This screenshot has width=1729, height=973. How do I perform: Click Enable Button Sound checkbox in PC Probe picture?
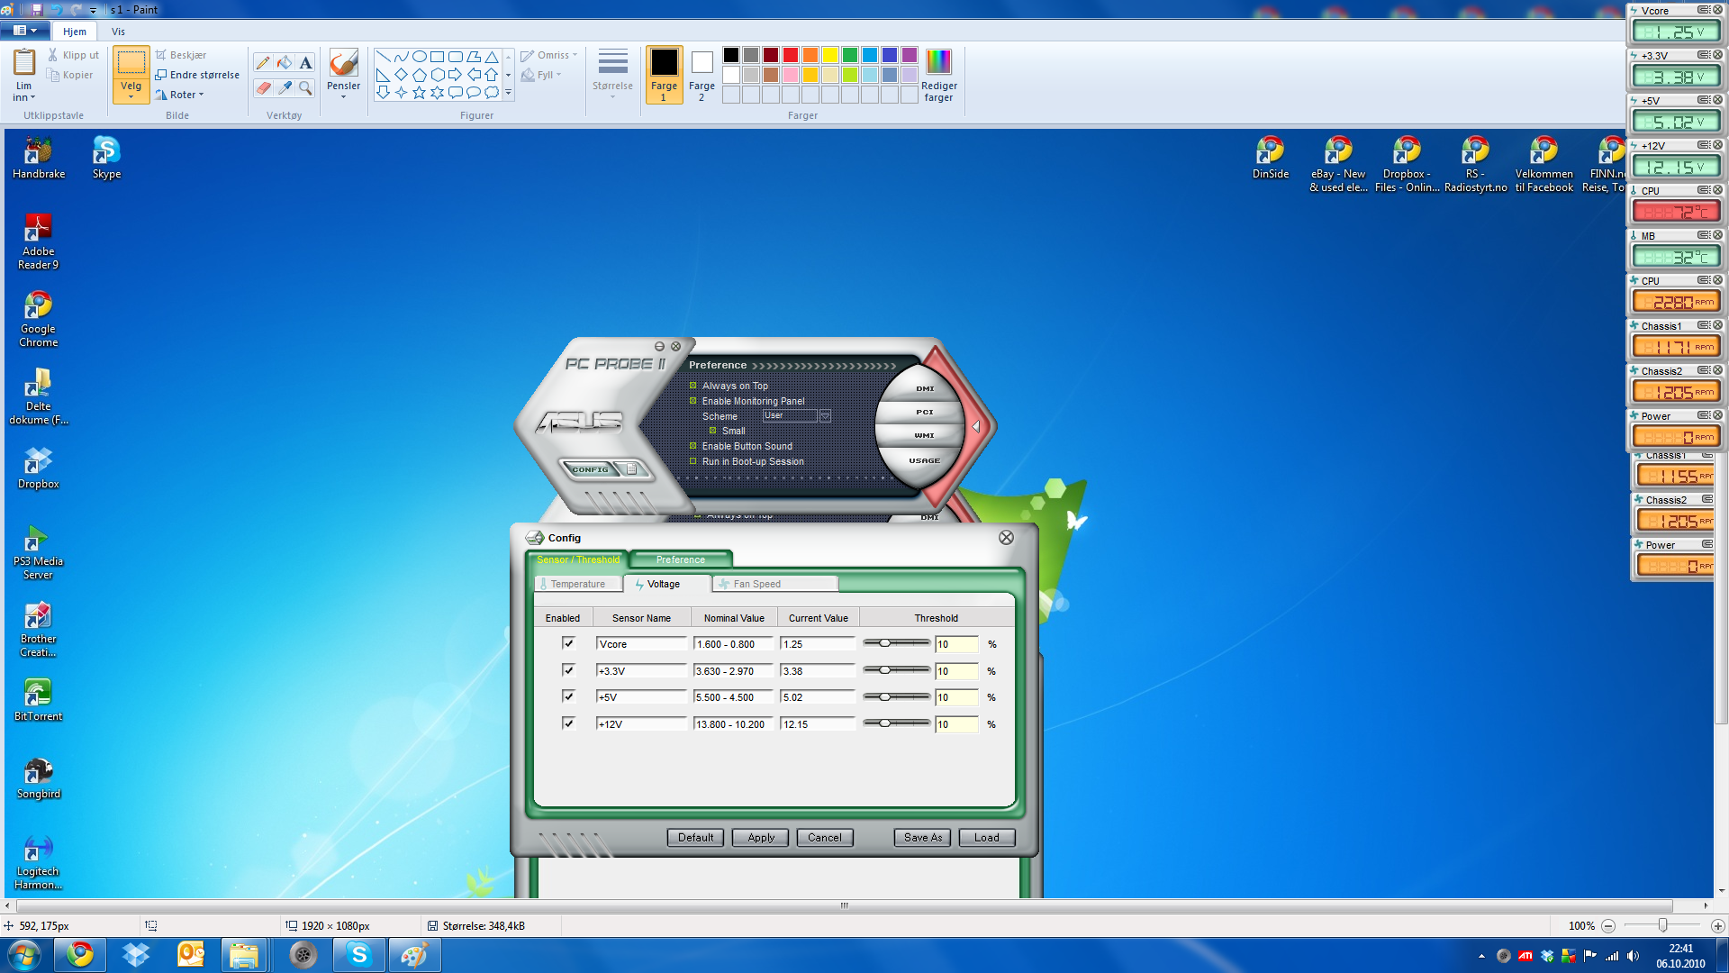point(693,446)
